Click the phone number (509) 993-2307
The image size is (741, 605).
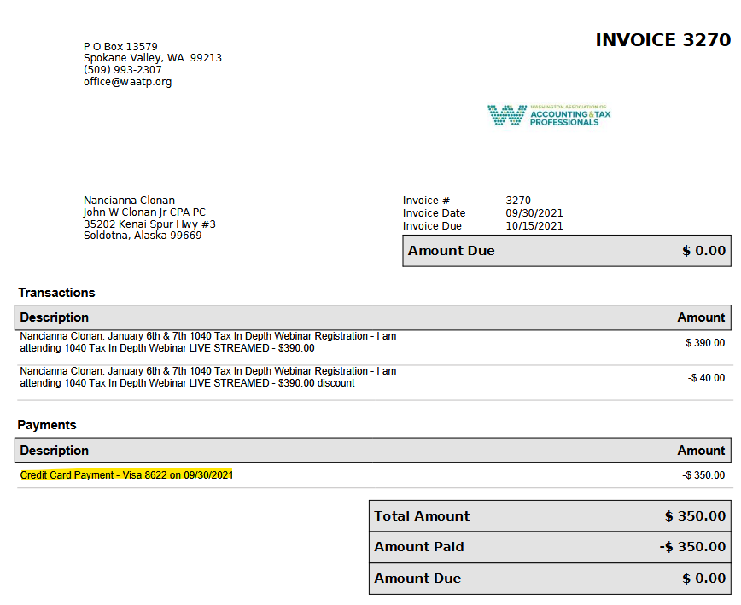pos(122,70)
